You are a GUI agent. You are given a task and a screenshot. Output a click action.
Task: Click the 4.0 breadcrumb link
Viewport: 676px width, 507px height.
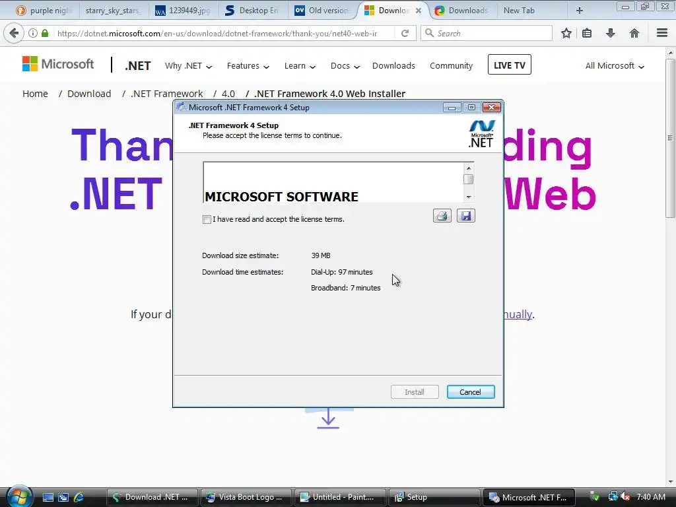pos(228,94)
